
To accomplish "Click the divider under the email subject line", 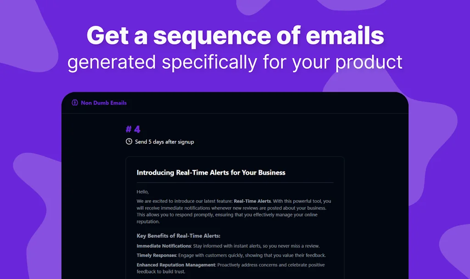I will coord(235,181).
